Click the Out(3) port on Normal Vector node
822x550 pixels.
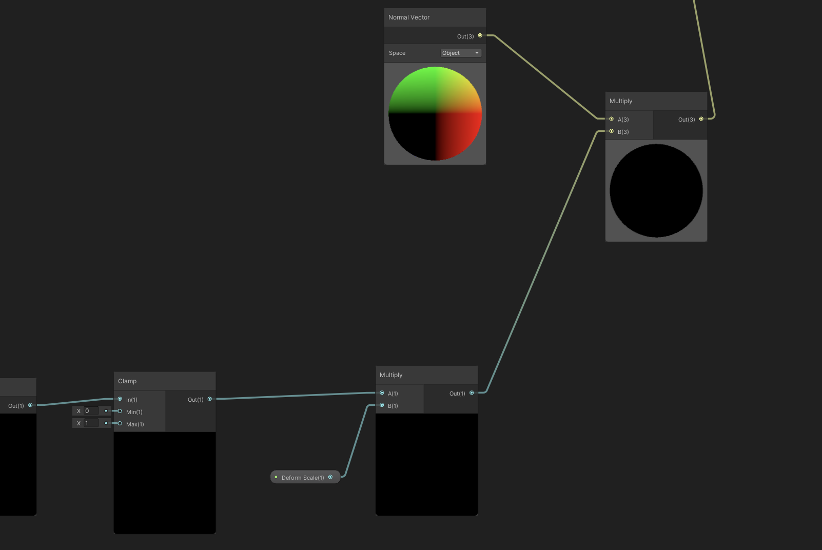[480, 36]
